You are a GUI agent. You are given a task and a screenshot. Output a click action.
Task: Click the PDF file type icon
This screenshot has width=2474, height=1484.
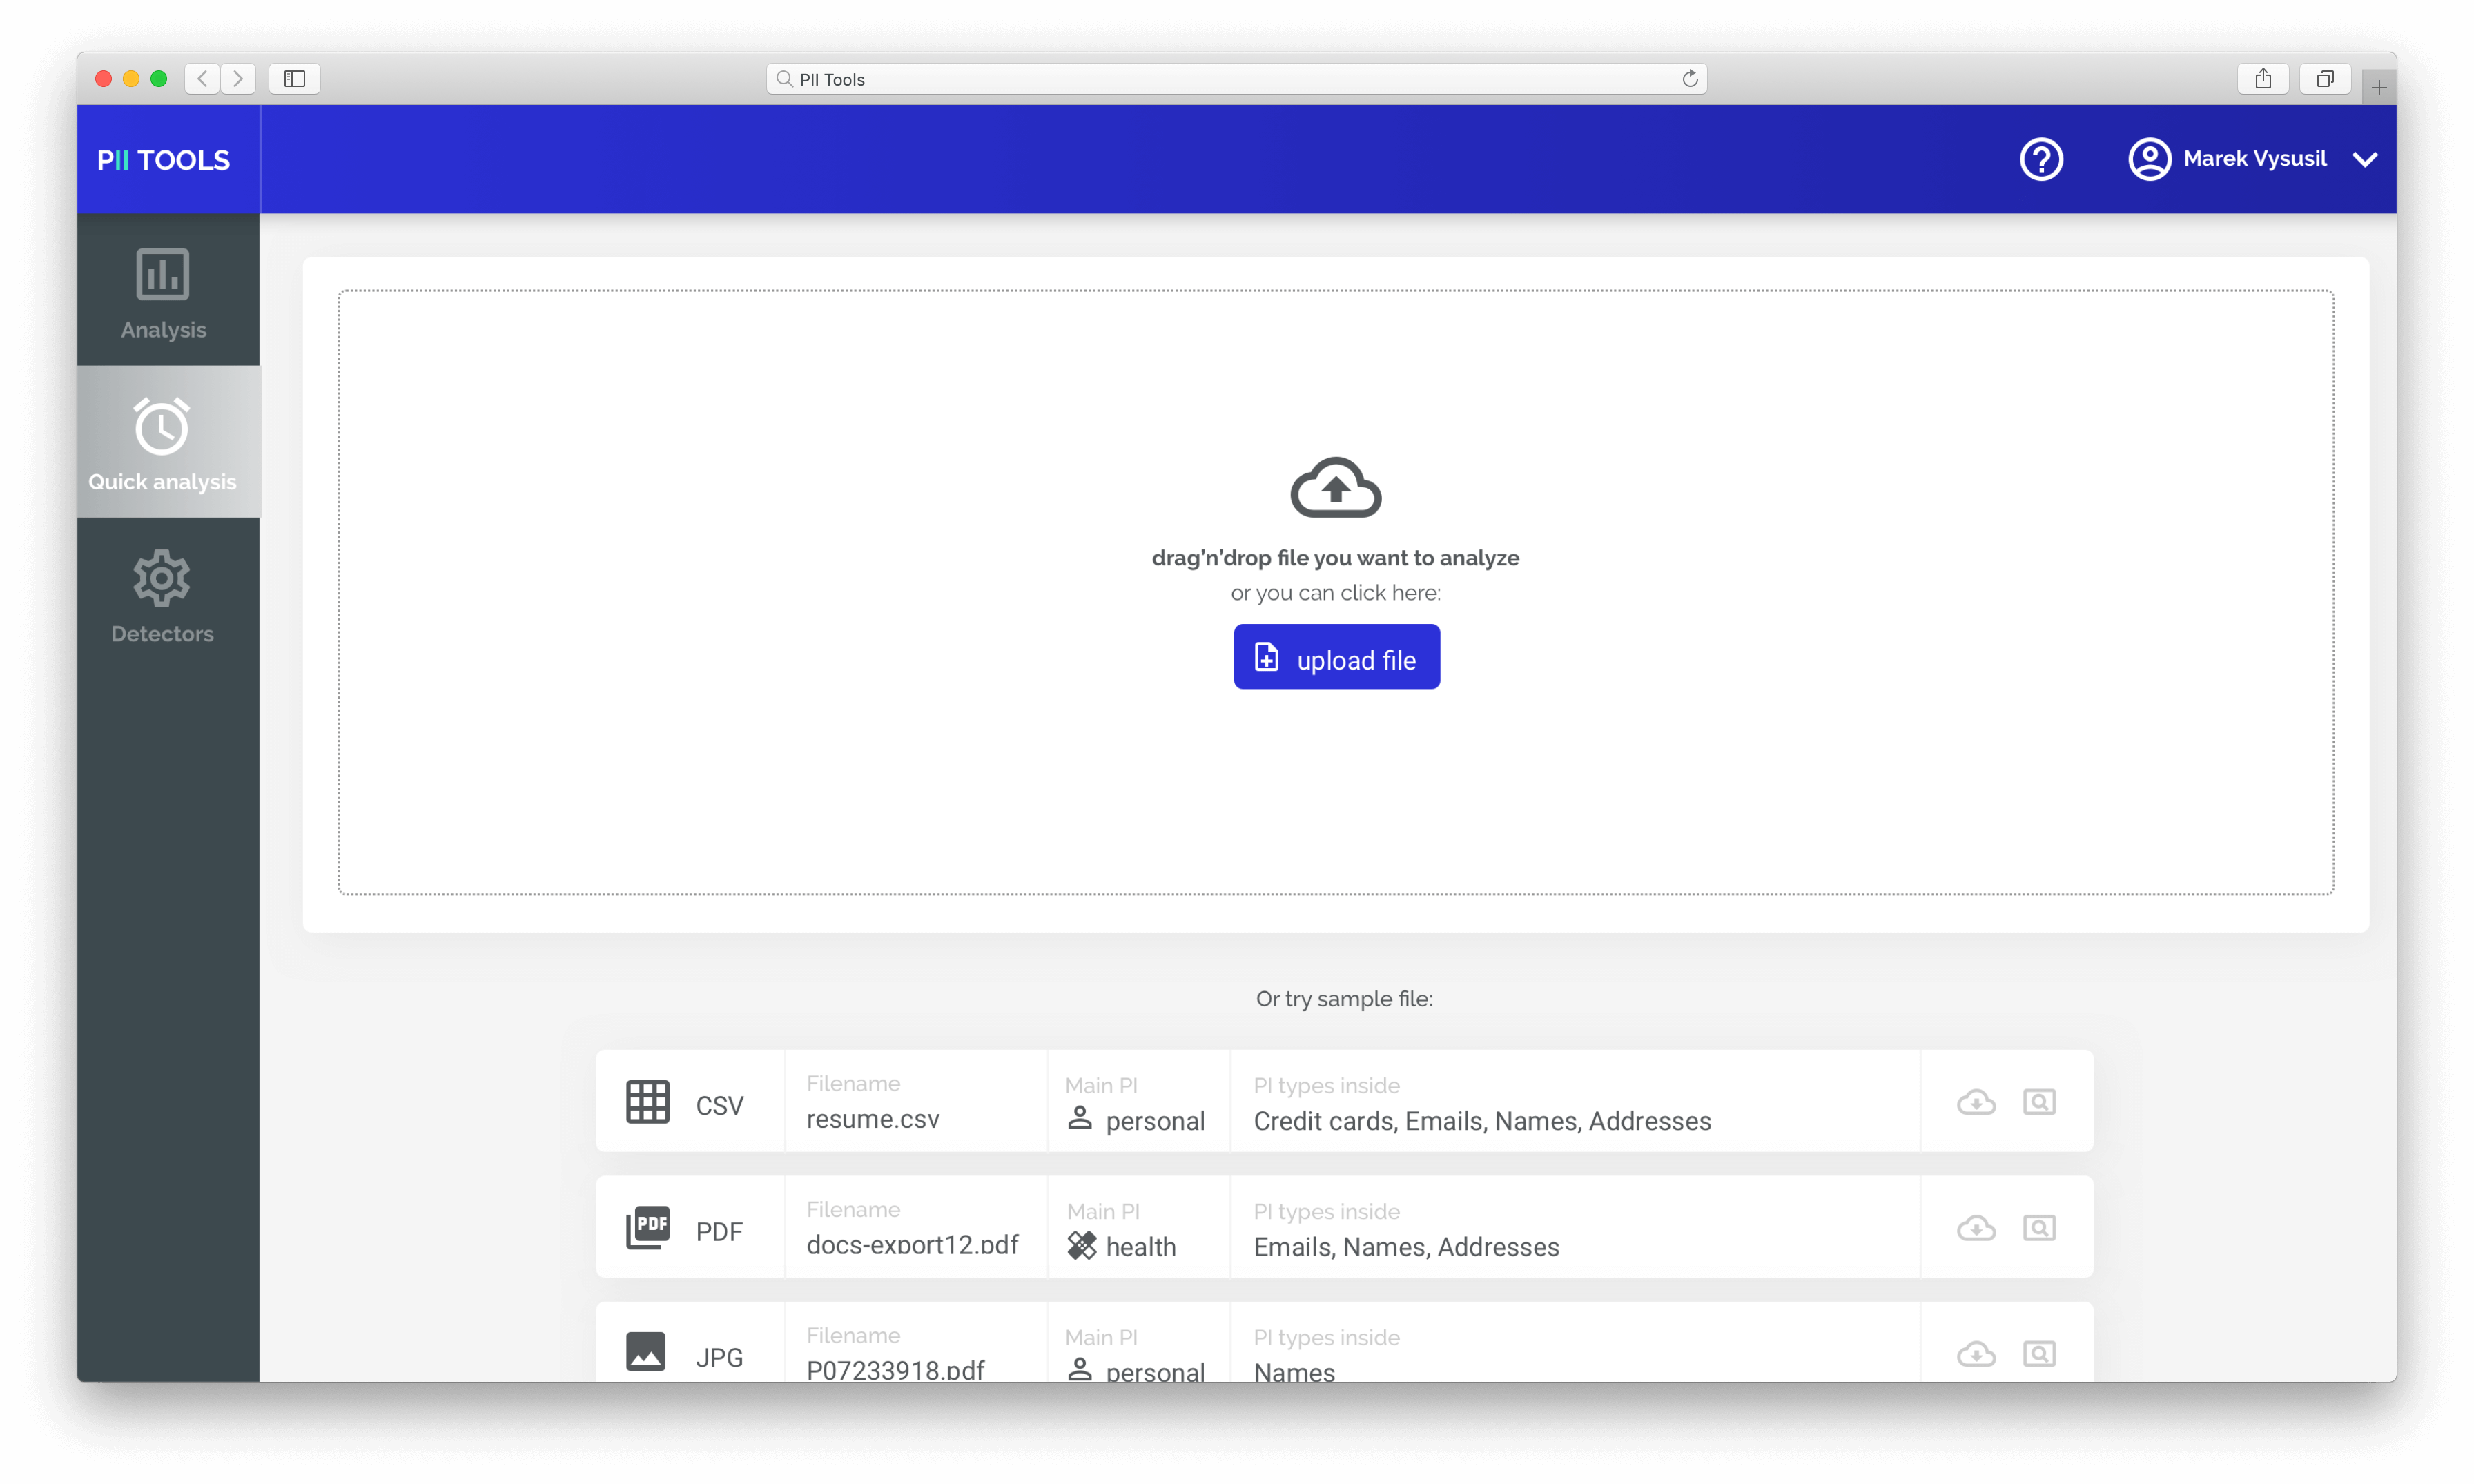coord(647,1228)
